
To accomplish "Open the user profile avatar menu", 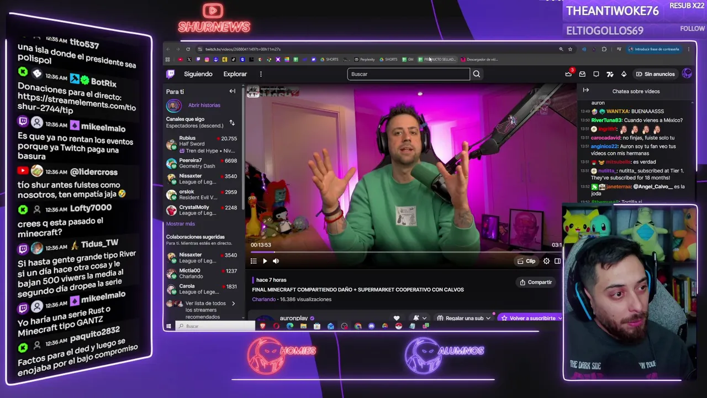I will coord(687,74).
